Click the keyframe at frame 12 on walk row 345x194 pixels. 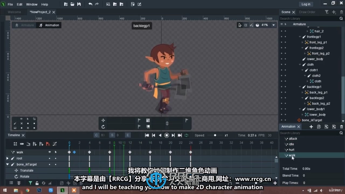130,152
